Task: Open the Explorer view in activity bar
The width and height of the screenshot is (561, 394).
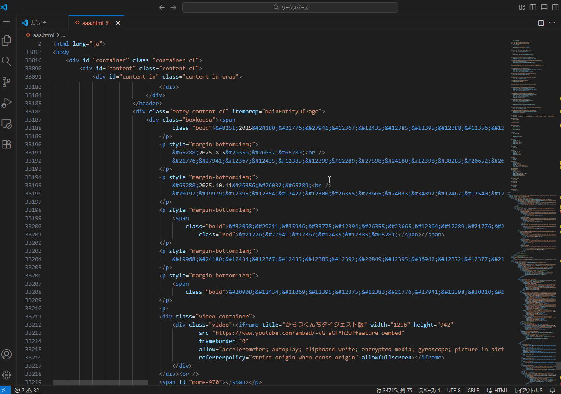Action: 6,41
